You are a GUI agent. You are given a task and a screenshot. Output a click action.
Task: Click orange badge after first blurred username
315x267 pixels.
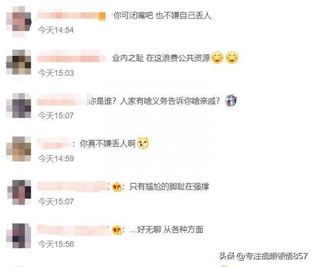click(x=102, y=16)
